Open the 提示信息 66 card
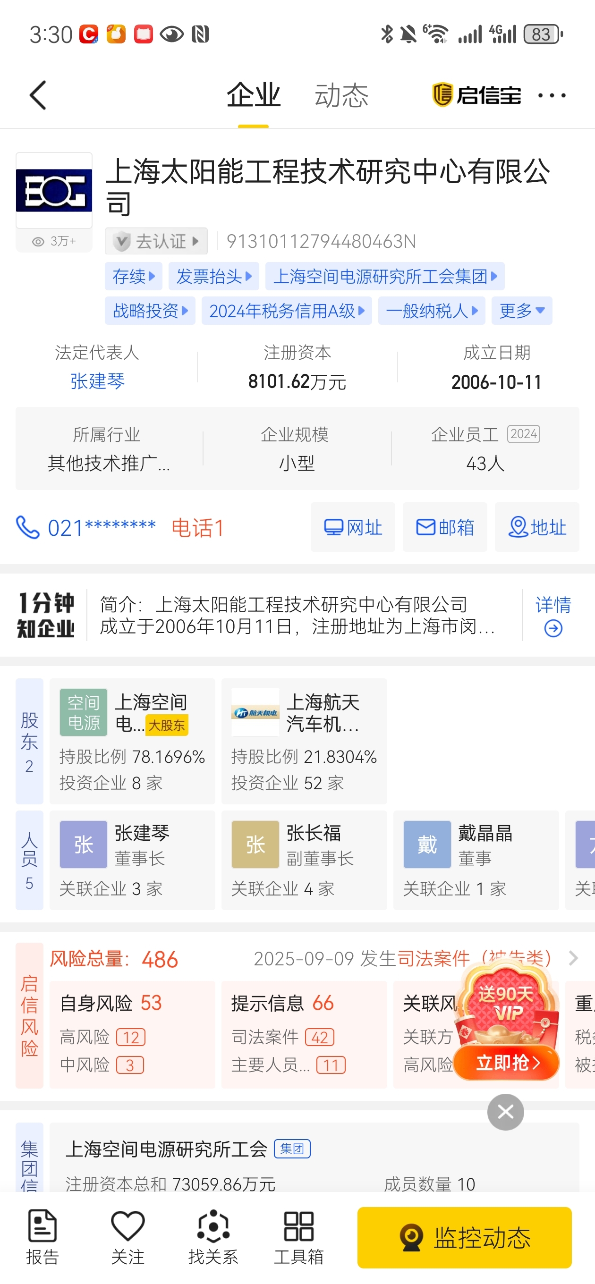The height and width of the screenshot is (1284, 595). coord(304,1034)
